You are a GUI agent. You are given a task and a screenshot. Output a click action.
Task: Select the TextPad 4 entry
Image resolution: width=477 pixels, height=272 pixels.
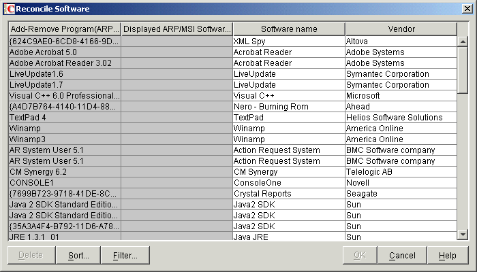[65, 118]
